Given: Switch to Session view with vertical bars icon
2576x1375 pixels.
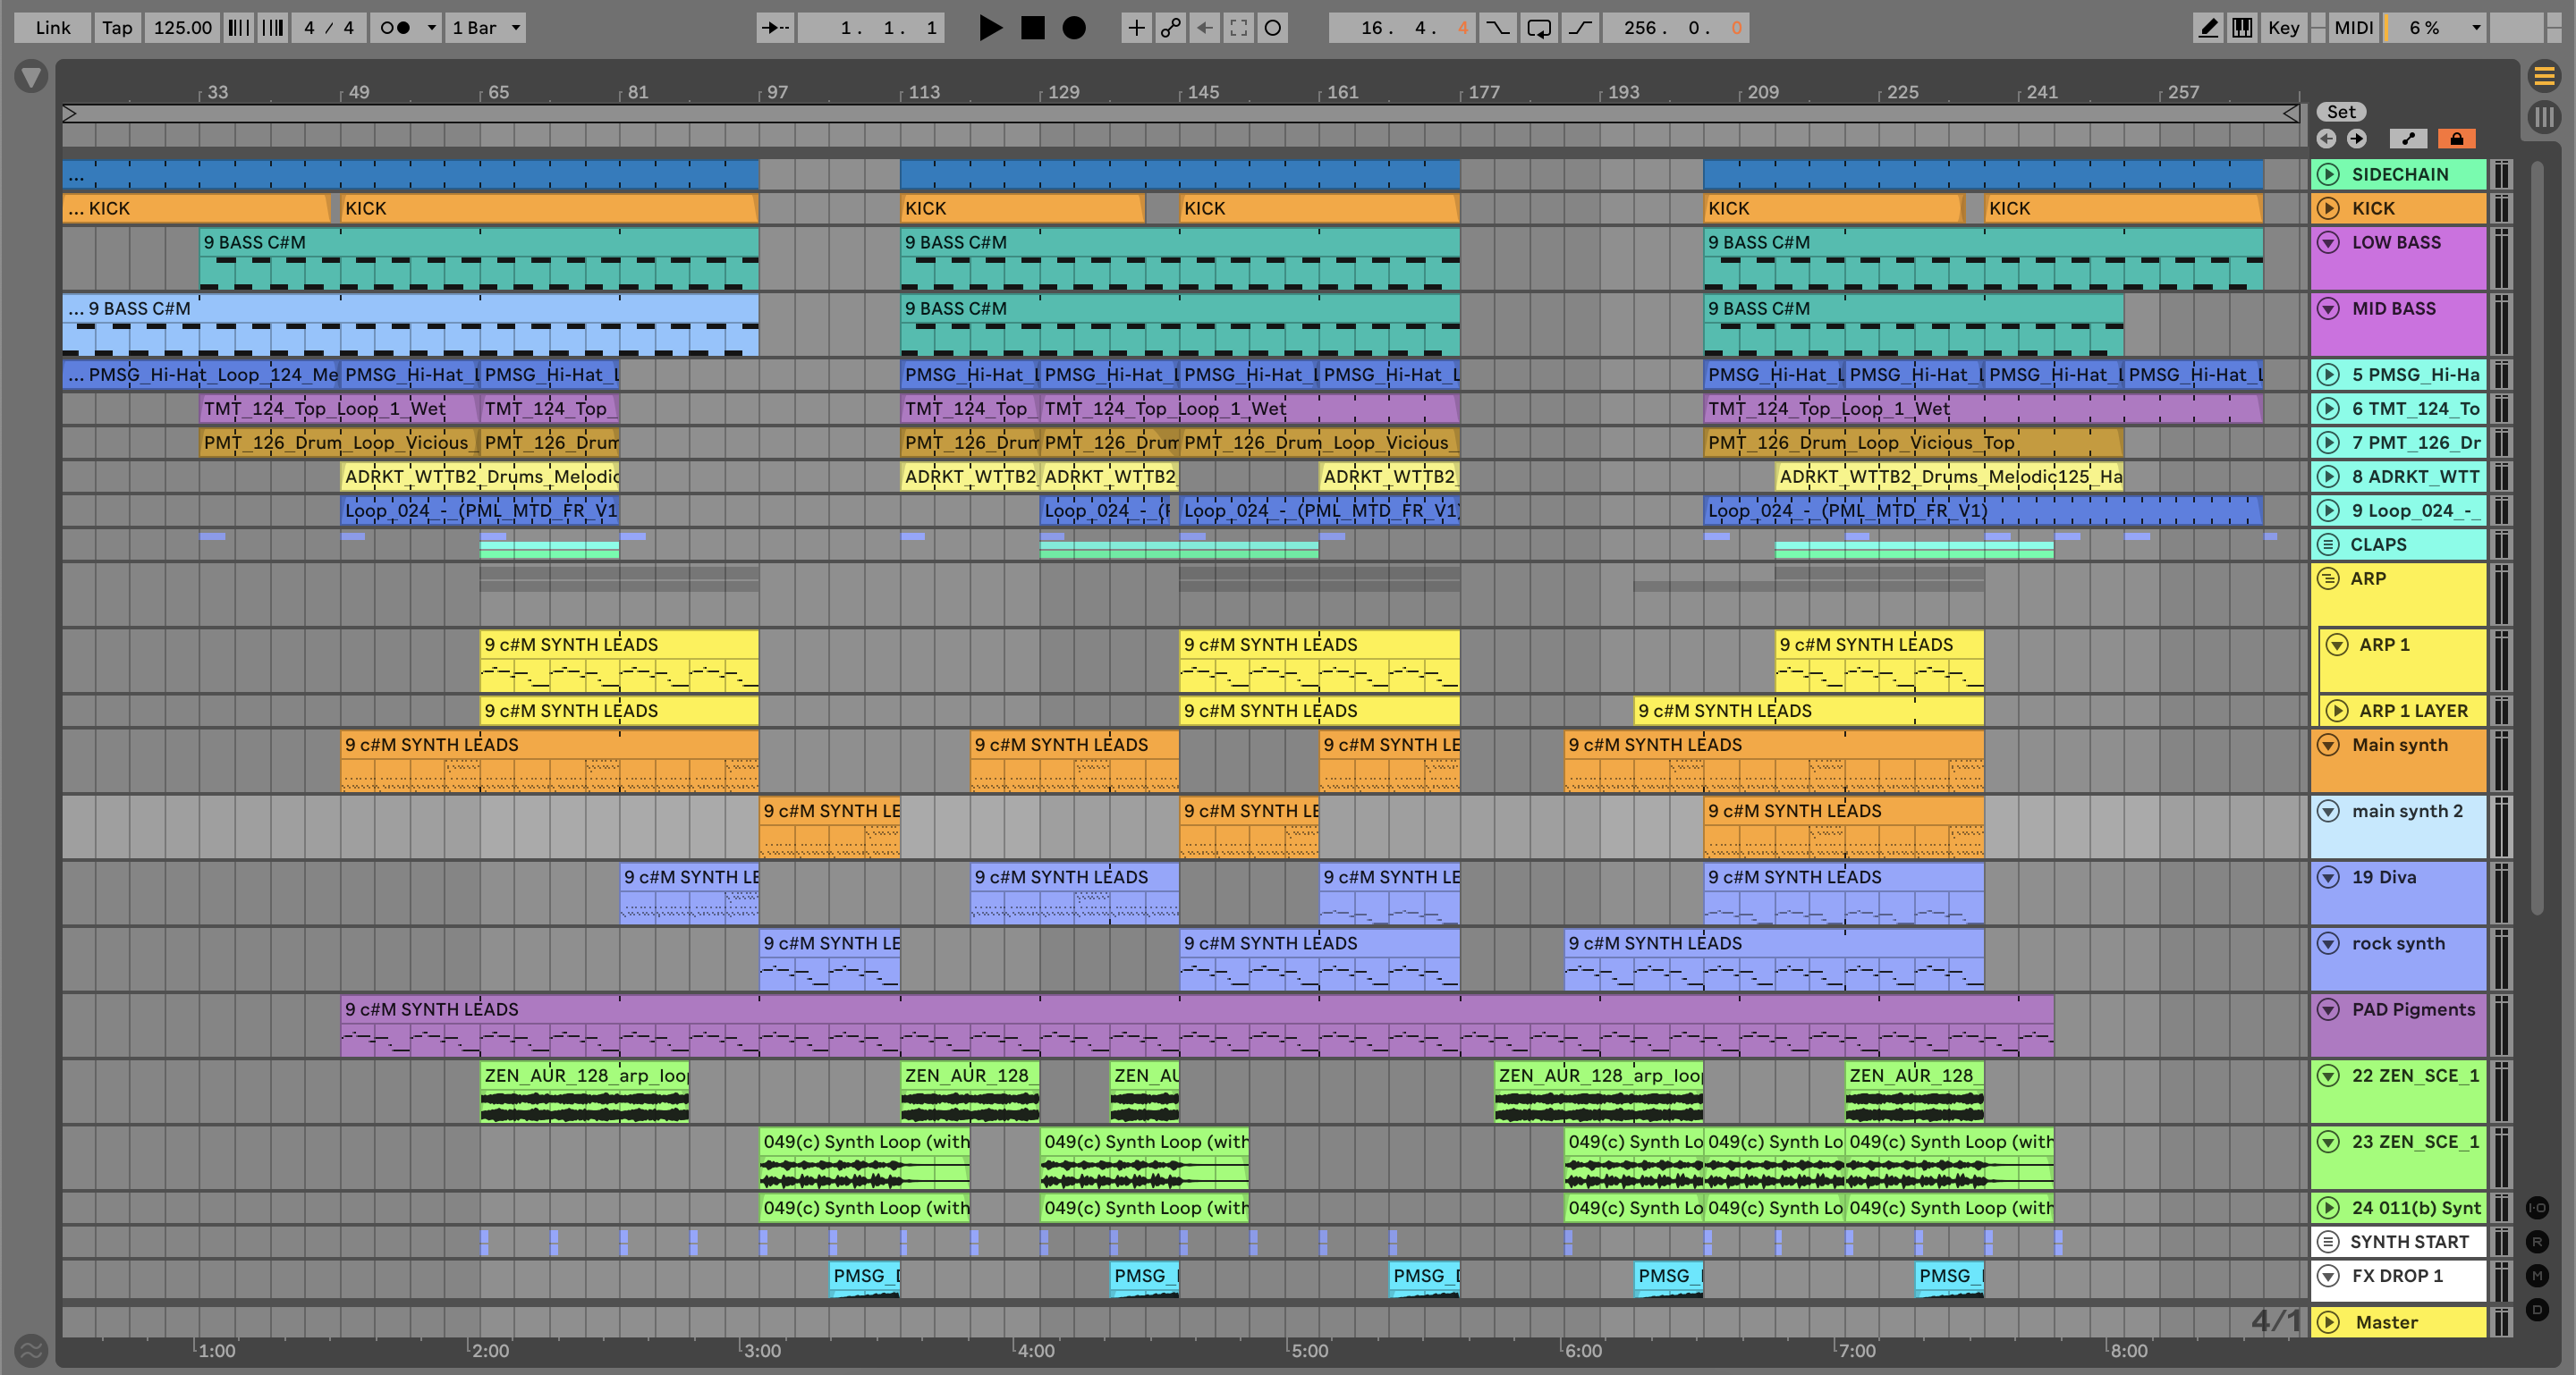Looking at the screenshot, I should (x=2544, y=116).
